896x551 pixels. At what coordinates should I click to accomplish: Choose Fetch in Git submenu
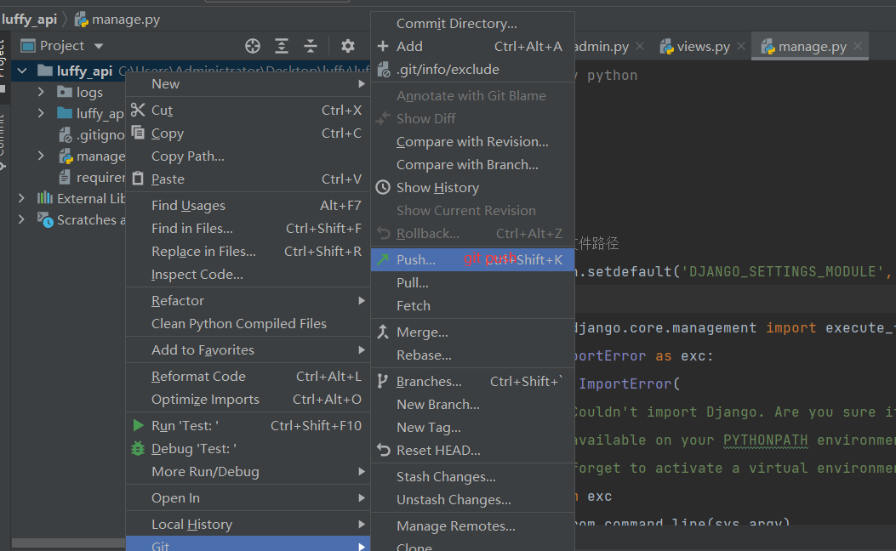[472, 305]
